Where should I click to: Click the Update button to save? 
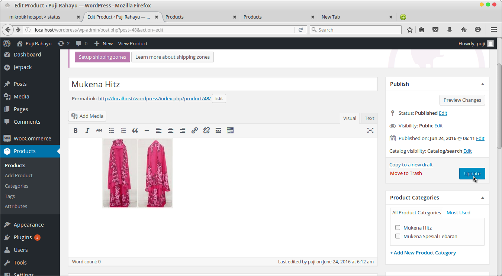472,173
